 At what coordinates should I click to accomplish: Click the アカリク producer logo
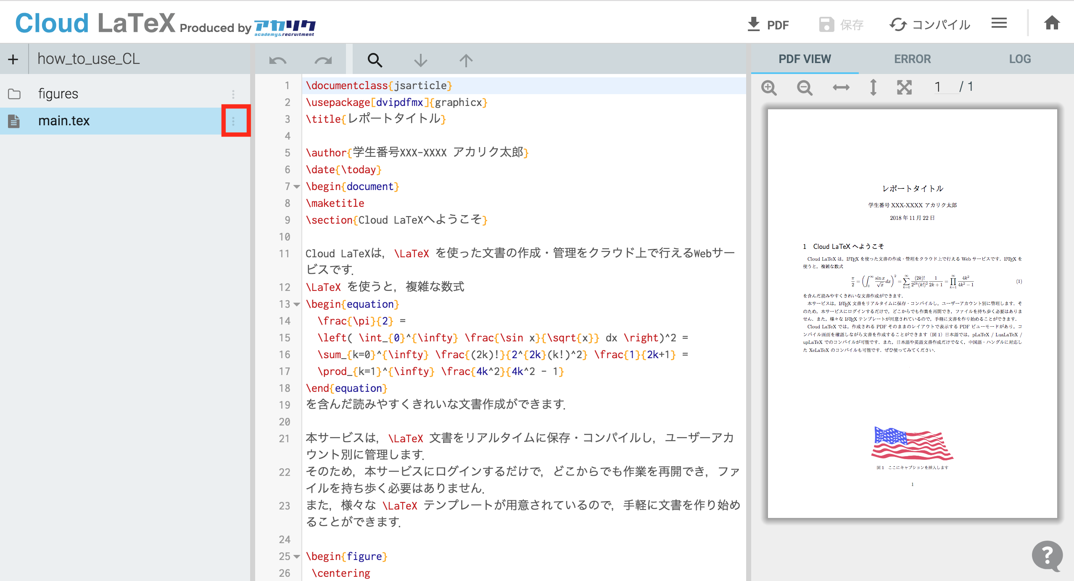(x=285, y=28)
